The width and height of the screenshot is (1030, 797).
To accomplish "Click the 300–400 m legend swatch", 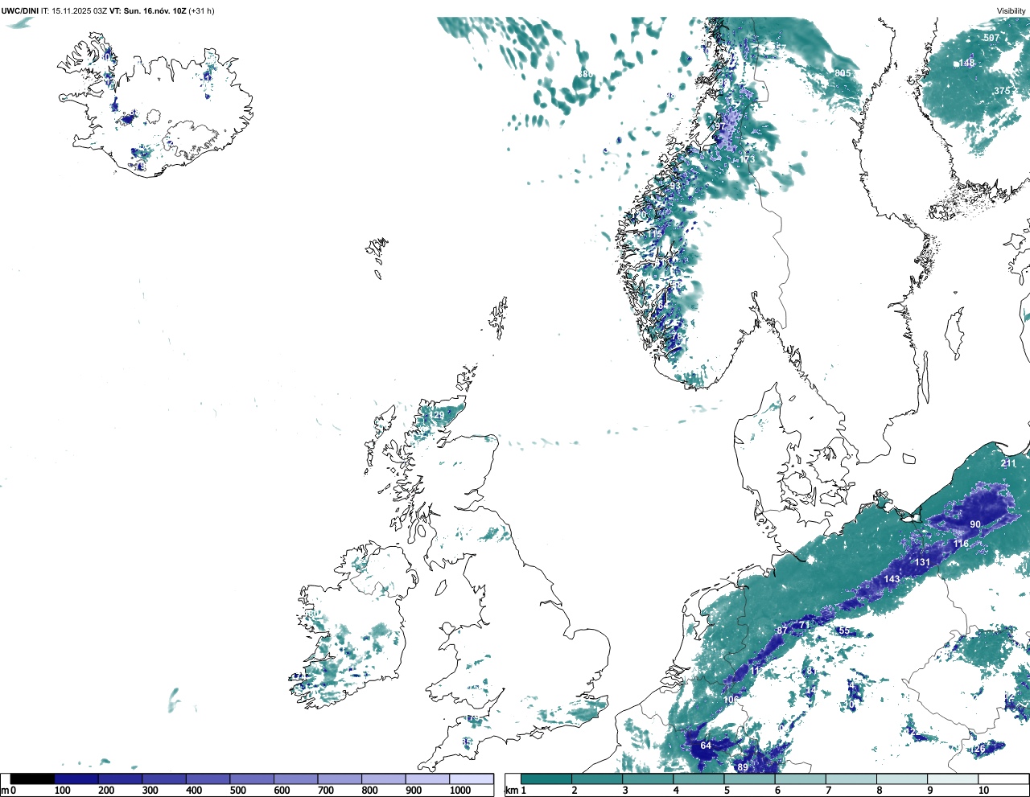I will click(164, 779).
